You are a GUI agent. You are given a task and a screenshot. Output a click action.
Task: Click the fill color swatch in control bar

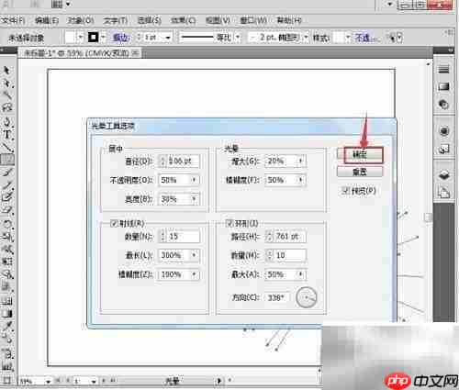[70, 38]
